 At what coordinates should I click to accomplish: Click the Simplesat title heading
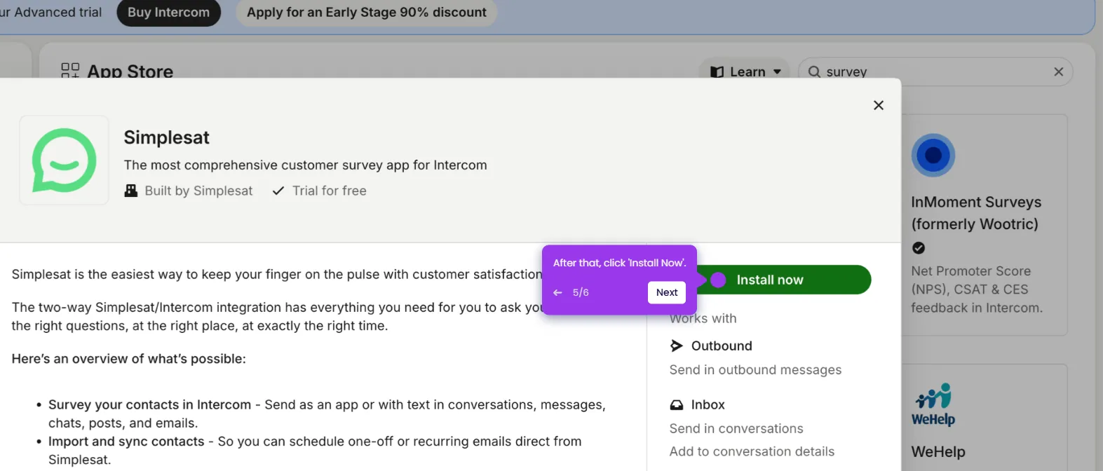tap(166, 137)
